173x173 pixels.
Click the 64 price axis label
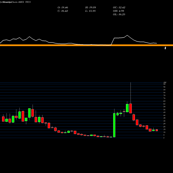[164, 104]
